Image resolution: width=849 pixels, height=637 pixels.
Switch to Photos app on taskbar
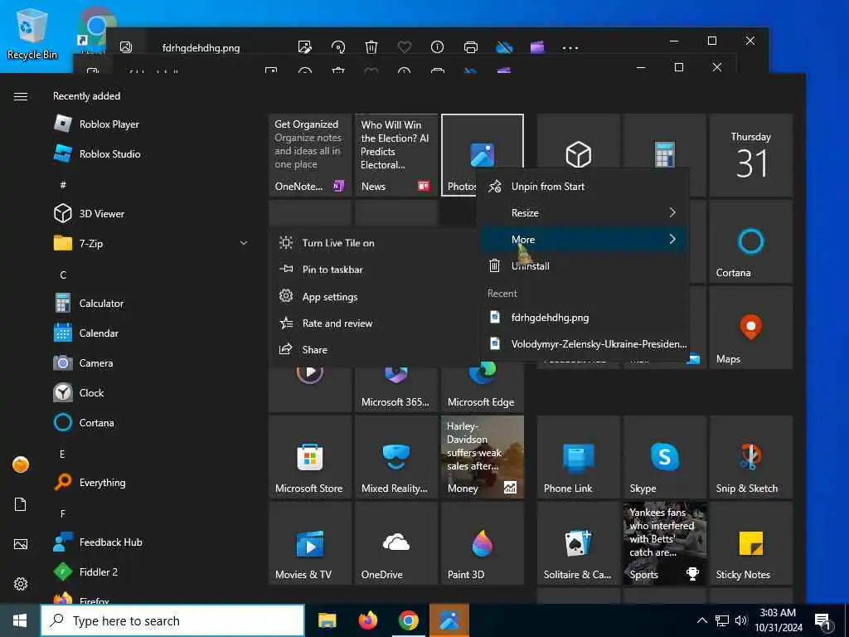449,620
